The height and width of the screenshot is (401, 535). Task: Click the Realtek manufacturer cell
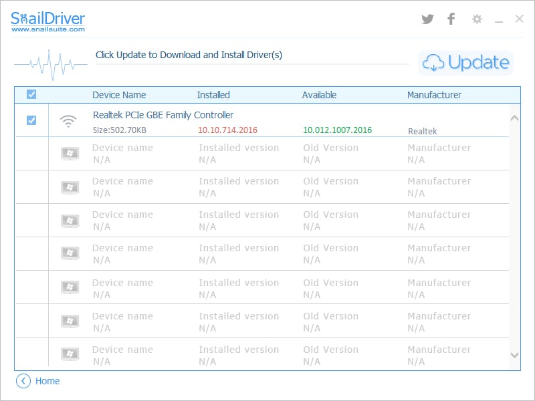[x=423, y=131]
